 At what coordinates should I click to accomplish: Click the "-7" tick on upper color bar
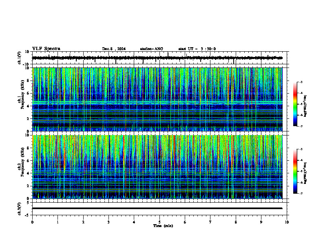(301, 126)
